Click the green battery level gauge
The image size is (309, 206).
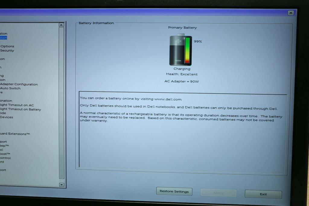pyautogui.click(x=187, y=50)
